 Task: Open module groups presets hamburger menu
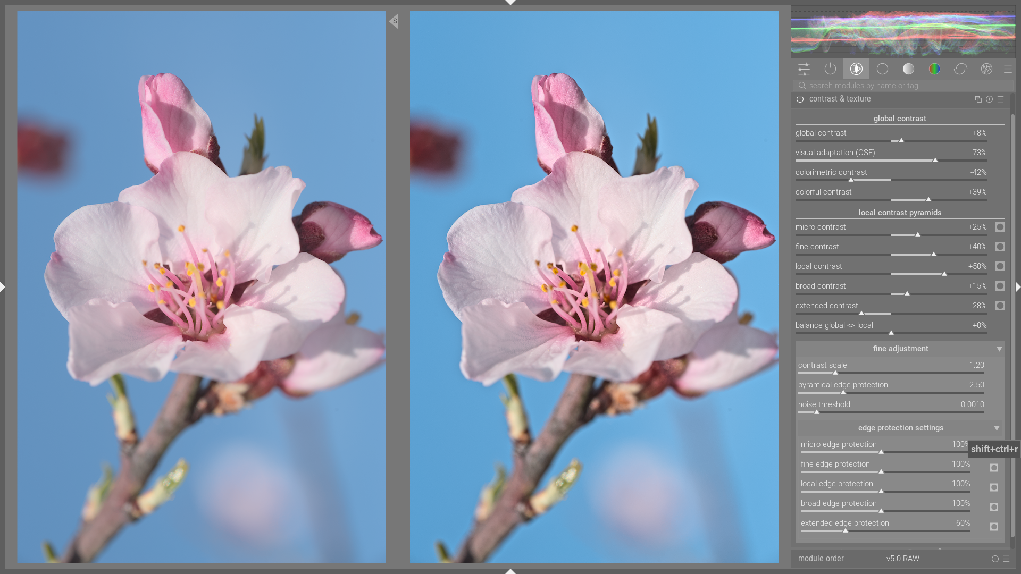[x=1008, y=69]
